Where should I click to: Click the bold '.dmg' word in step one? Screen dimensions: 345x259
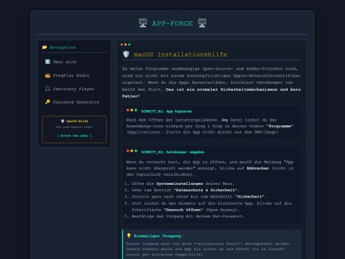pos(224,120)
